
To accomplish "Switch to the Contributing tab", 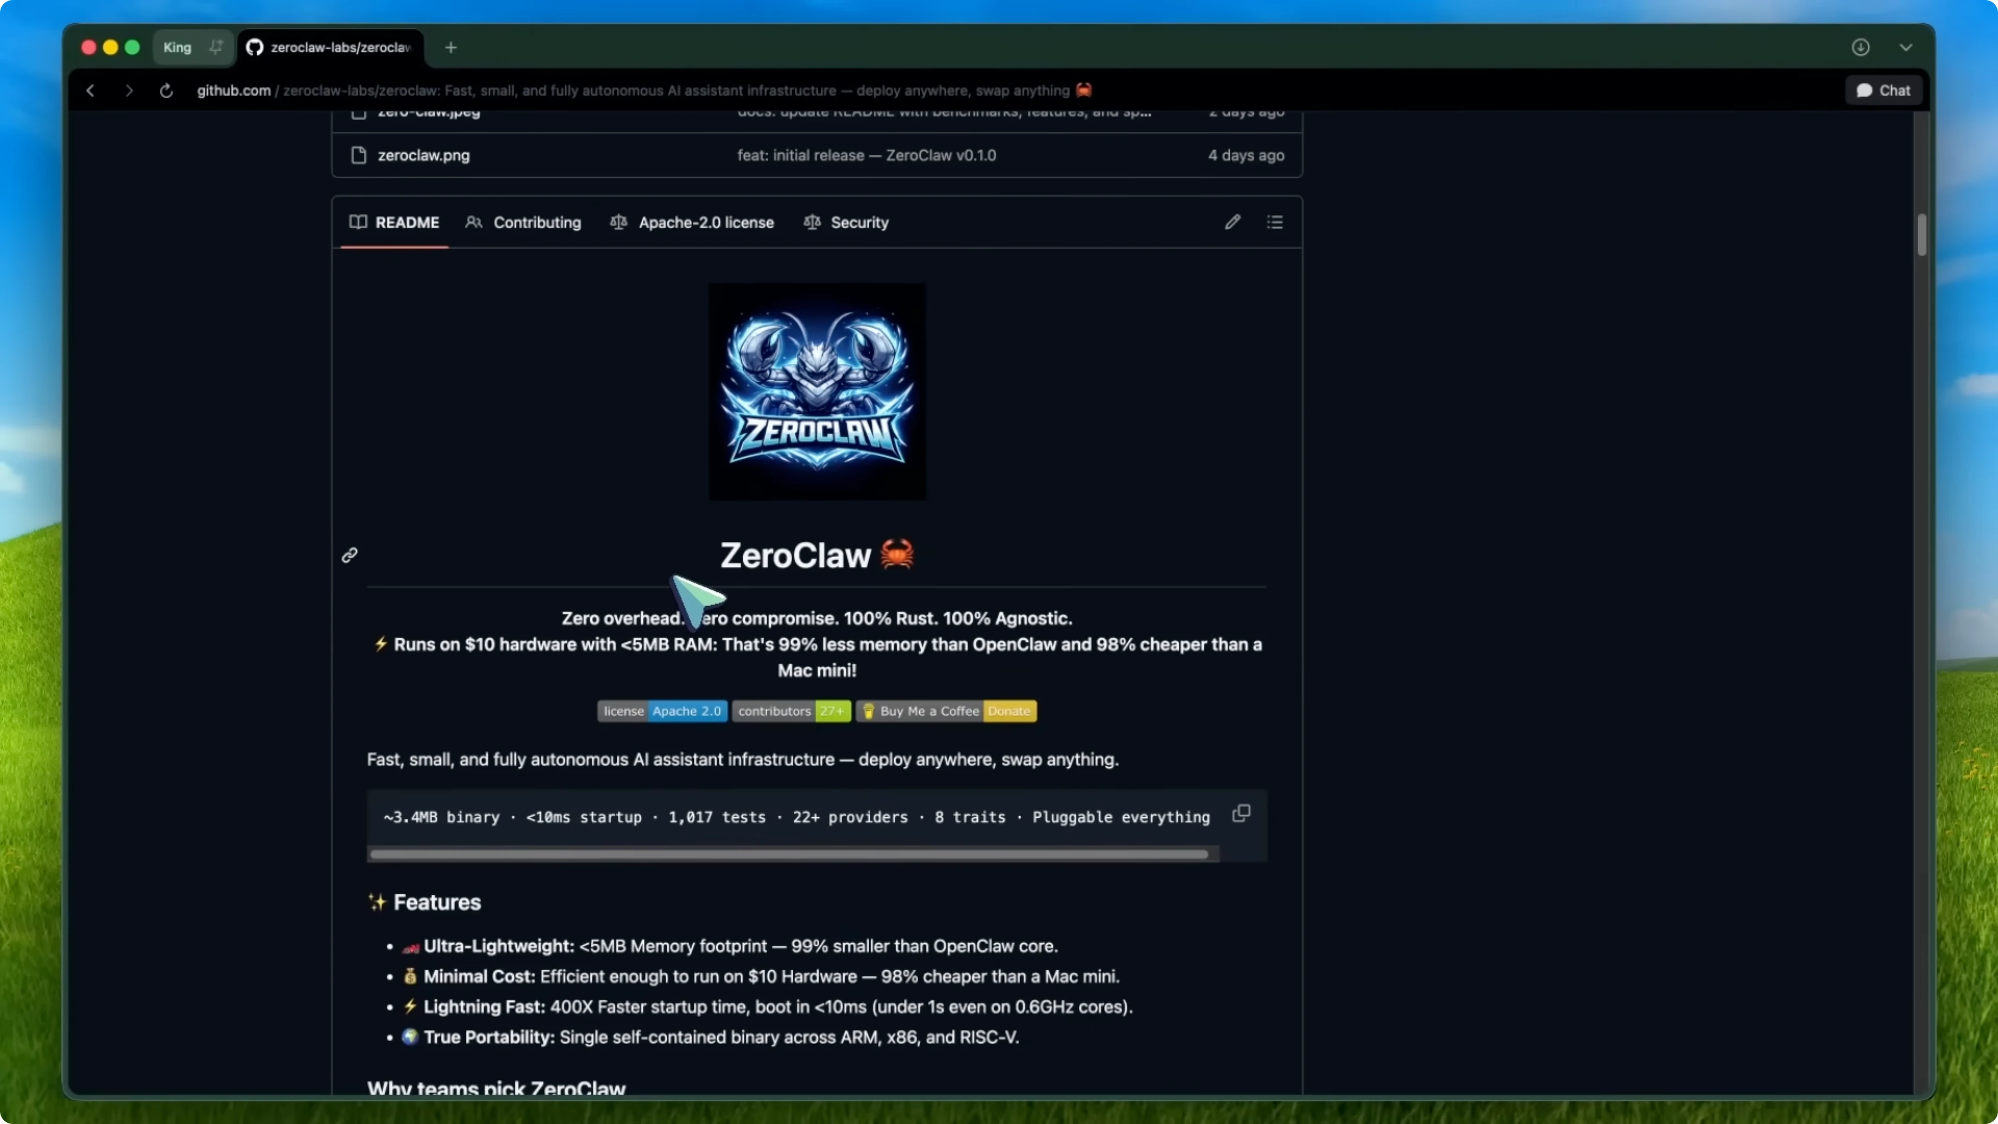I will pos(537,222).
